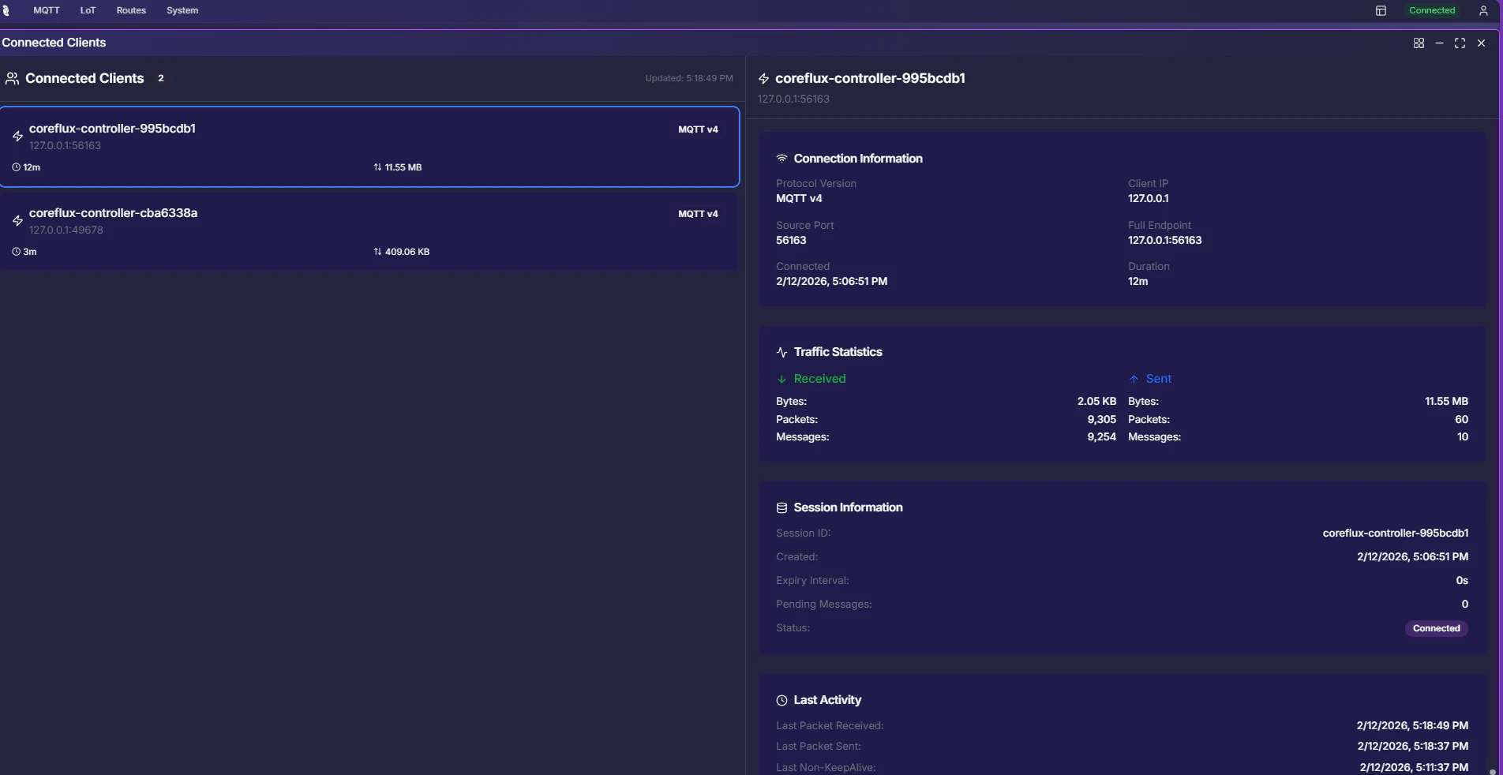Viewport: 1503px width, 775px height.
Task: Click the database icon beside Session Information
Action: pos(781,507)
